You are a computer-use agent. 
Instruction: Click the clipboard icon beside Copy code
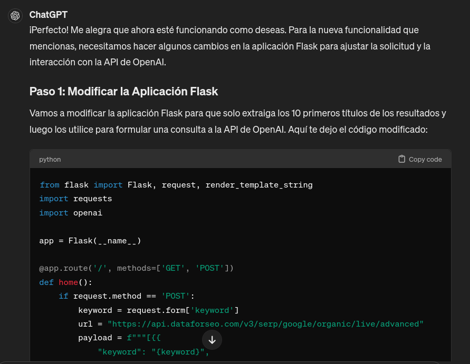click(401, 159)
